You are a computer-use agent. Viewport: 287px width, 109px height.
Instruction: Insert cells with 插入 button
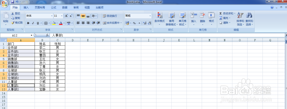[194, 19]
